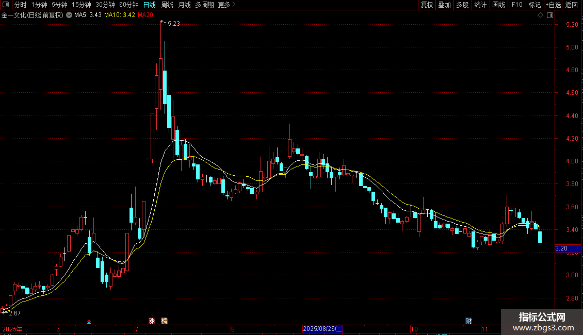This screenshot has width=583, height=335.
Task: Click the 5.00 price axis label
Action: (x=572, y=47)
